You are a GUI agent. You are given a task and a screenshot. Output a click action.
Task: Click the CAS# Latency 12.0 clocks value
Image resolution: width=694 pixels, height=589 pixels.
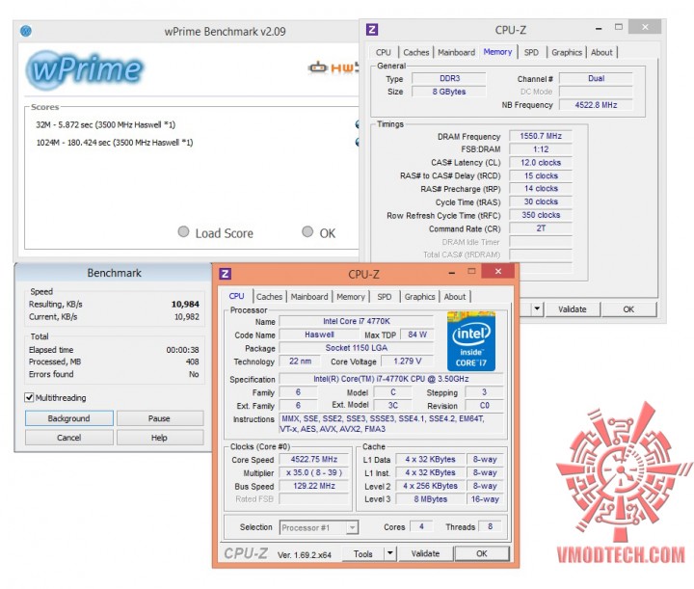(x=541, y=162)
